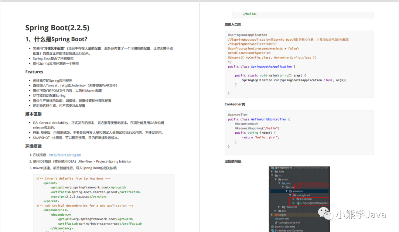
Task: Click 'spring-boot-starter-web' artifactId line
Action: pyautogui.click(x=100, y=224)
